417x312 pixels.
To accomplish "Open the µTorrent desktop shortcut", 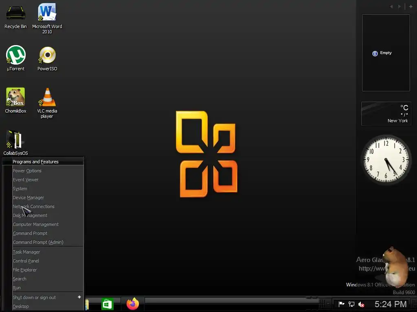I will point(16,58).
